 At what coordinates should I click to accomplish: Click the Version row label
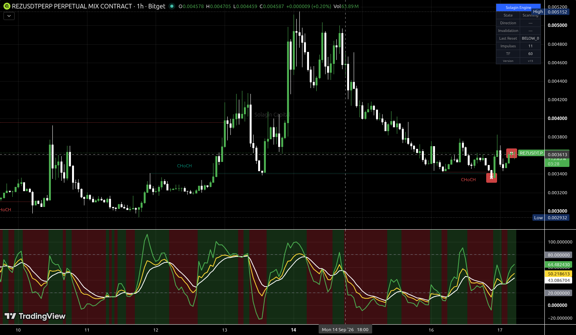coord(508,61)
